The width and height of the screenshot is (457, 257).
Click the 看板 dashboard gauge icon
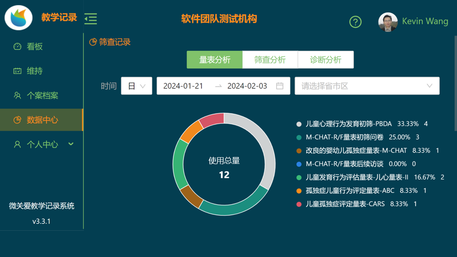[x=17, y=46]
